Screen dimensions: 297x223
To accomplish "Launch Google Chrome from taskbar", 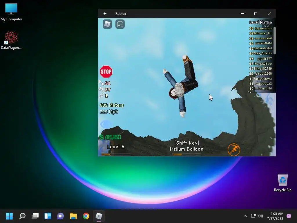I will point(86,216).
